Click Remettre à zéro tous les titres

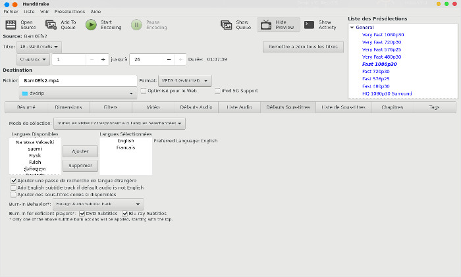303,47
